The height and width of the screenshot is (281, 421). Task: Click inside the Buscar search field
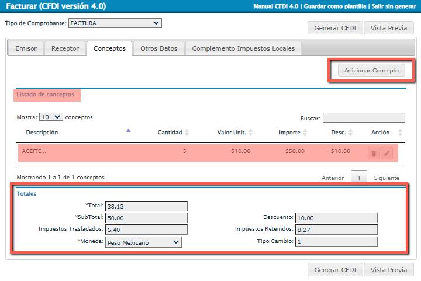pos(363,118)
